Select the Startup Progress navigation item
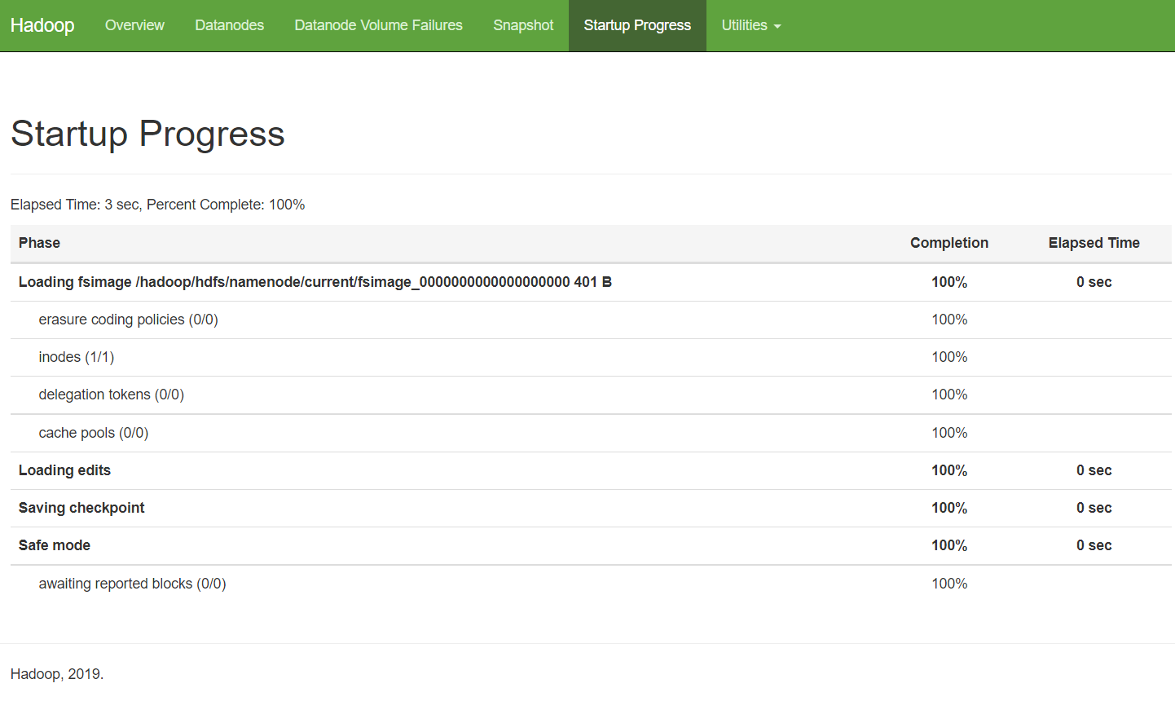Screen dimensions: 1175x701 (636, 25)
